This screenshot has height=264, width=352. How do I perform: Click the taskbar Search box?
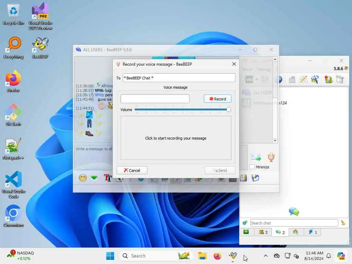pos(156,256)
